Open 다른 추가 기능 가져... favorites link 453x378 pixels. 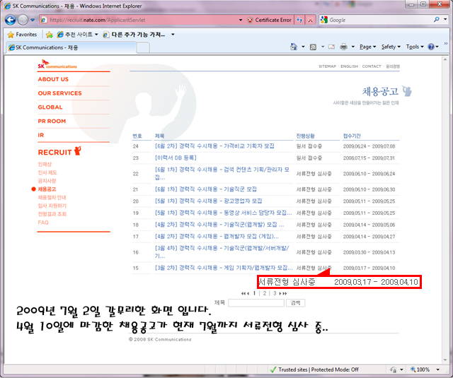(x=134, y=35)
